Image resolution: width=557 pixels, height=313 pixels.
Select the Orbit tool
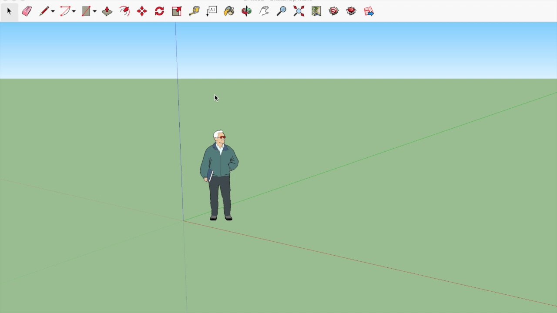(x=246, y=11)
